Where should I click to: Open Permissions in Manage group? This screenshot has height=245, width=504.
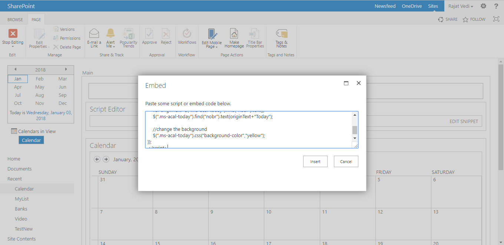(67, 38)
